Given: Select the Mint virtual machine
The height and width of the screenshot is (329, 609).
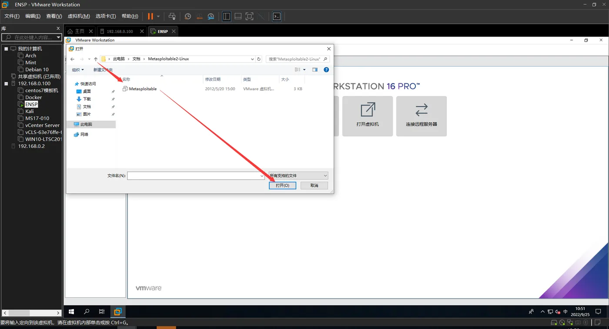Looking at the screenshot, I should point(30,63).
